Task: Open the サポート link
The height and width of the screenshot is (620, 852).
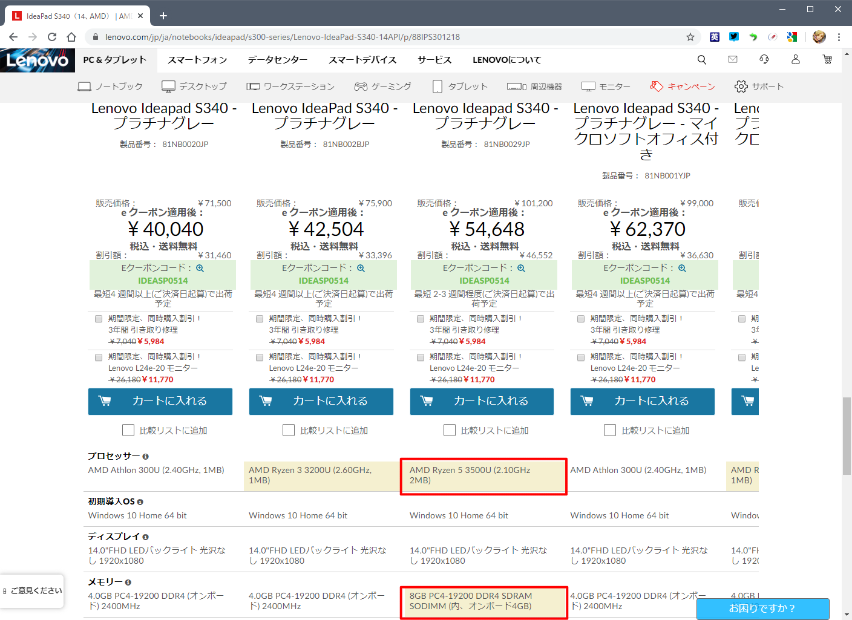Action: [x=759, y=86]
